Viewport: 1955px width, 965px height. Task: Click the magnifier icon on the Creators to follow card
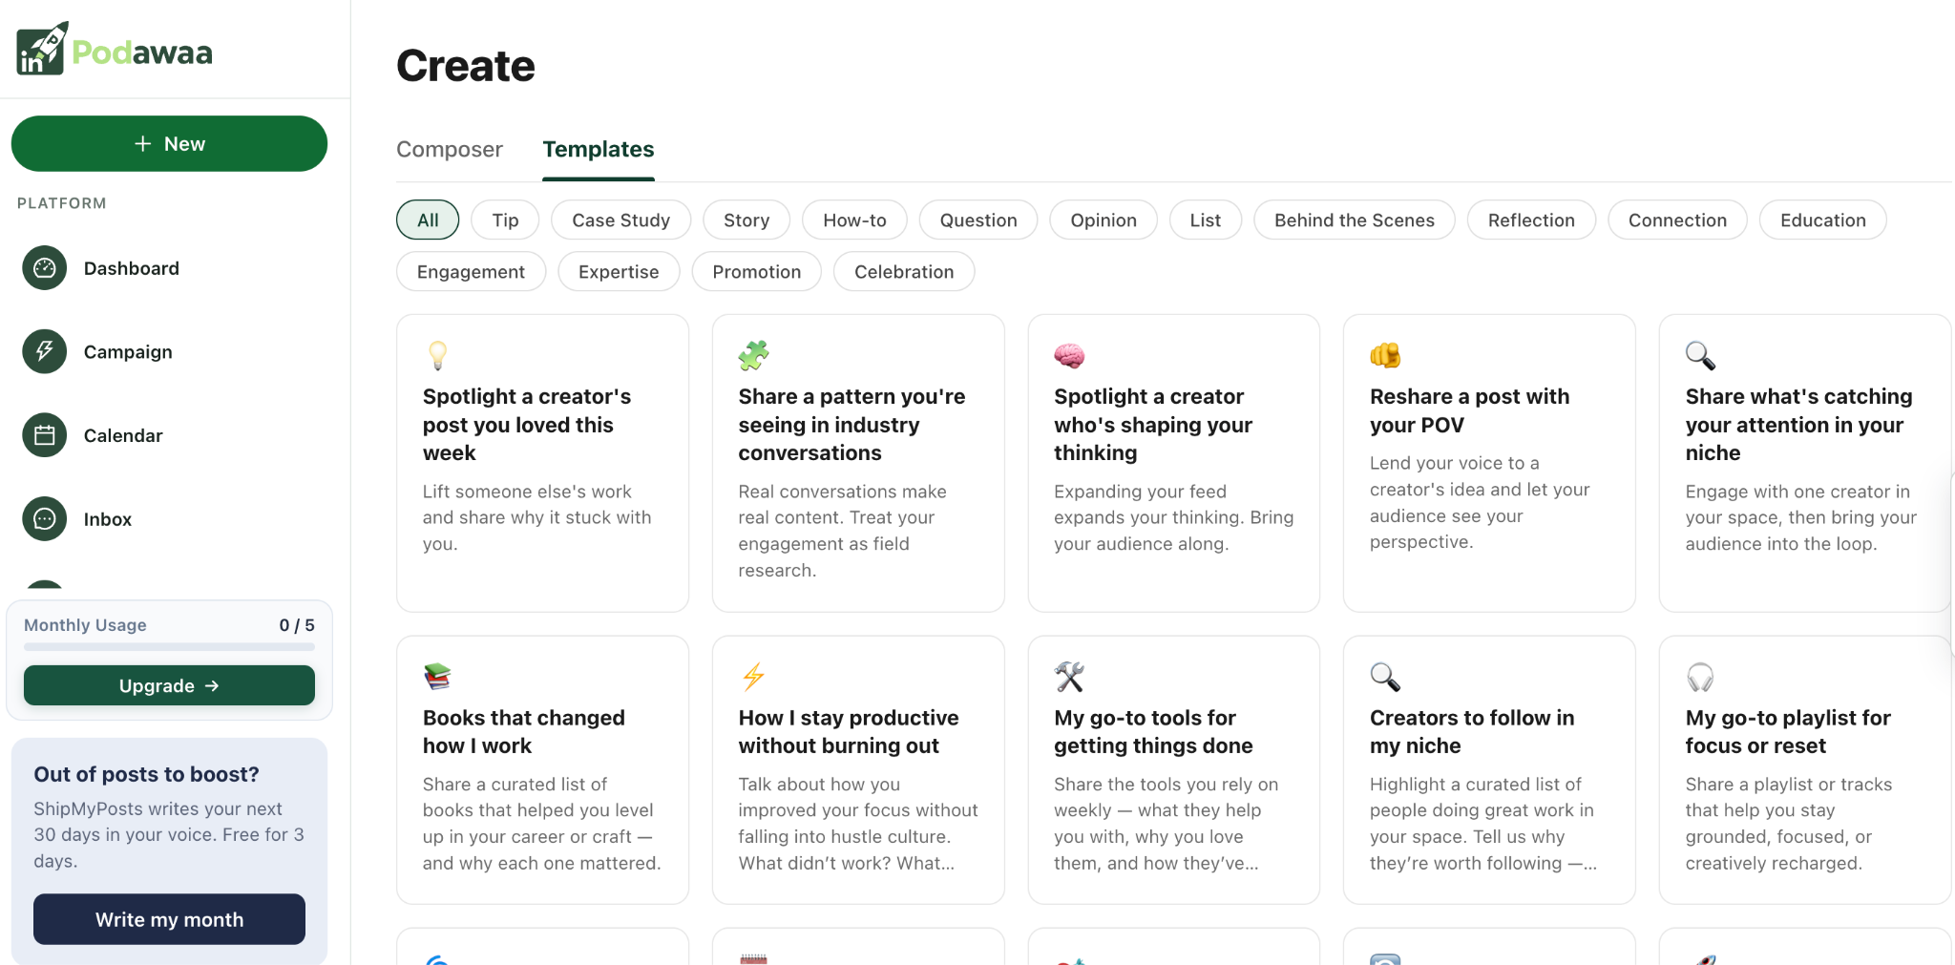(1385, 677)
